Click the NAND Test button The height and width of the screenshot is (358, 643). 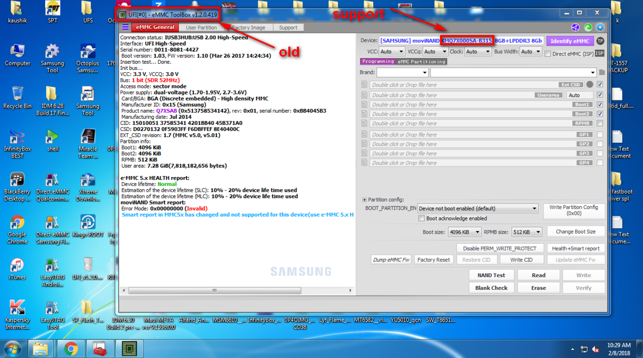(x=491, y=275)
